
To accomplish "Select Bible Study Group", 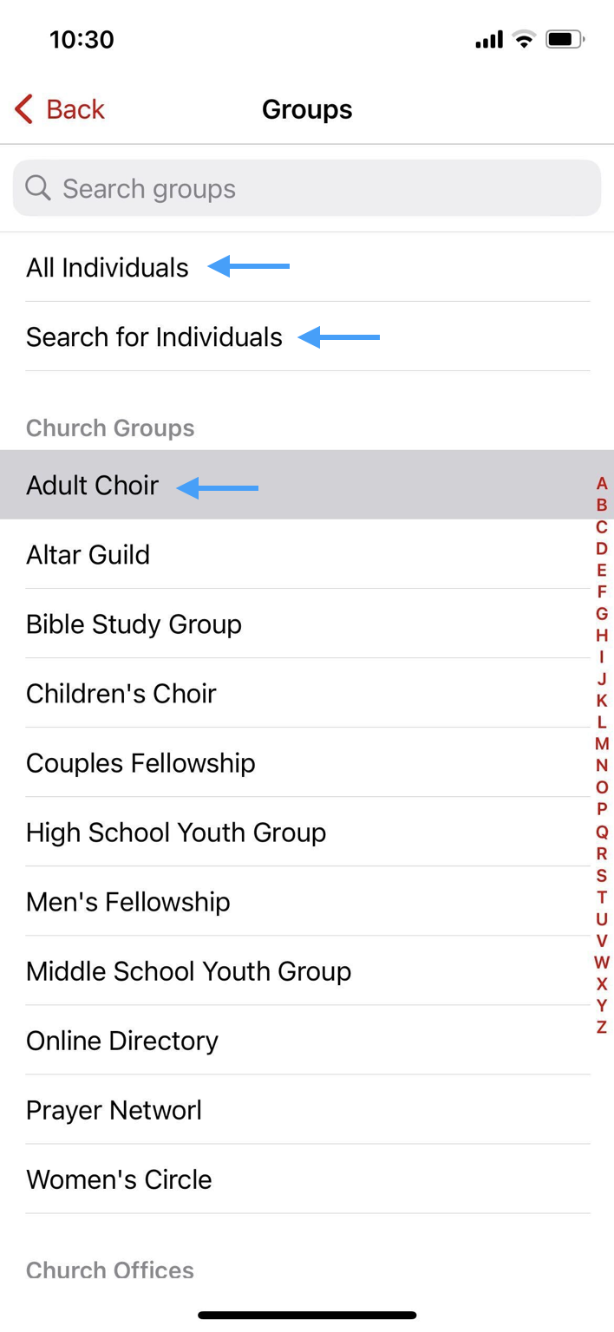I will click(x=134, y=624).
